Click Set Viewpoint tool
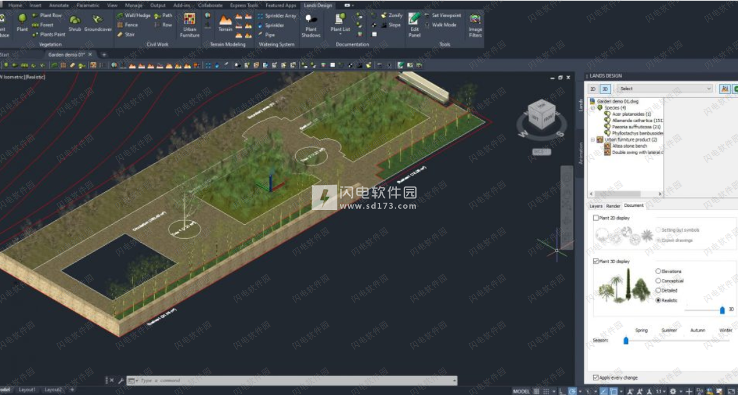 (x=442, y=15)
